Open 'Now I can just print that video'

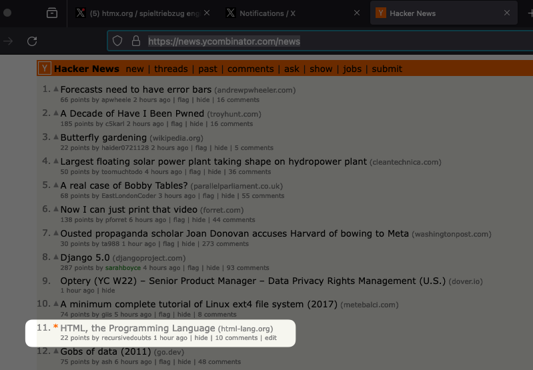[x=129, y=209]
